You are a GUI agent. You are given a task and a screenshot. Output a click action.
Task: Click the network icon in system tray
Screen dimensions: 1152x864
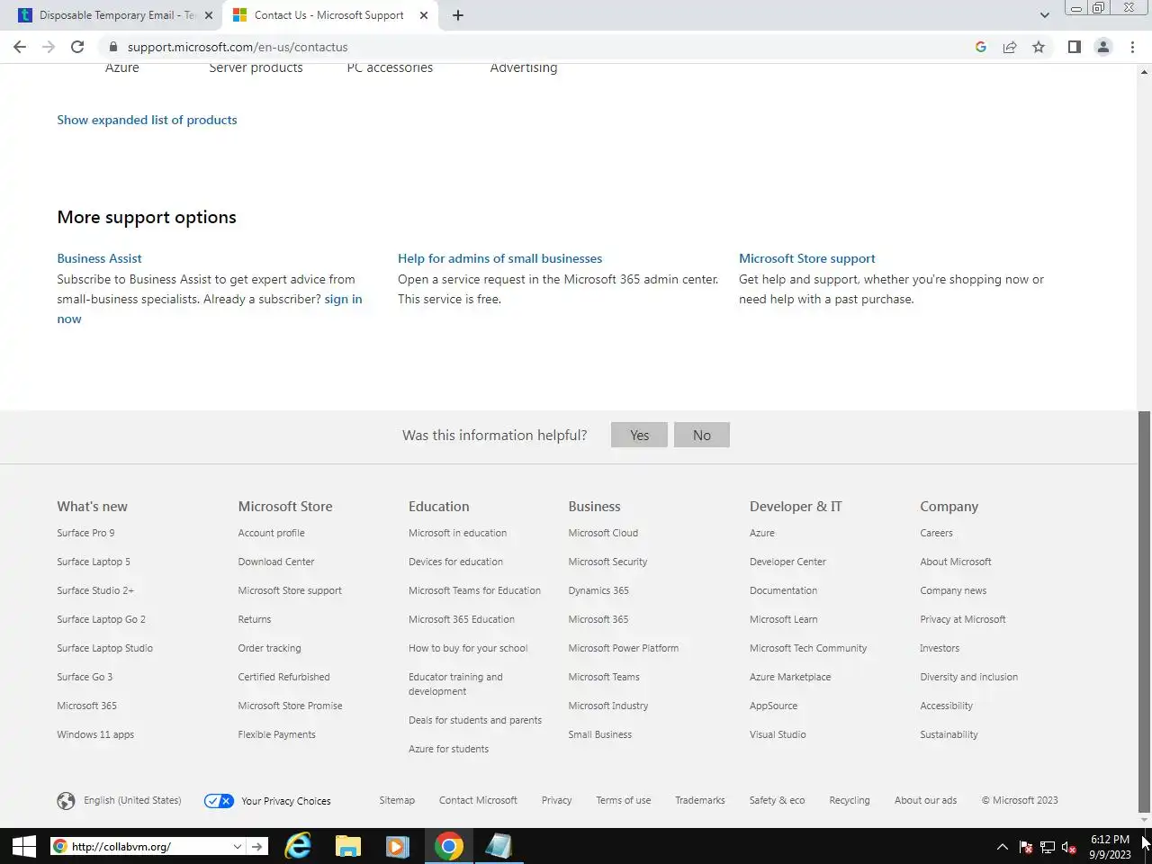tap(1048, 847)
